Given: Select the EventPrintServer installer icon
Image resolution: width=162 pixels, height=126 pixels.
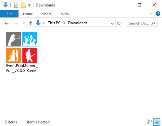Looking at the screenshot, I should point(22,47).
